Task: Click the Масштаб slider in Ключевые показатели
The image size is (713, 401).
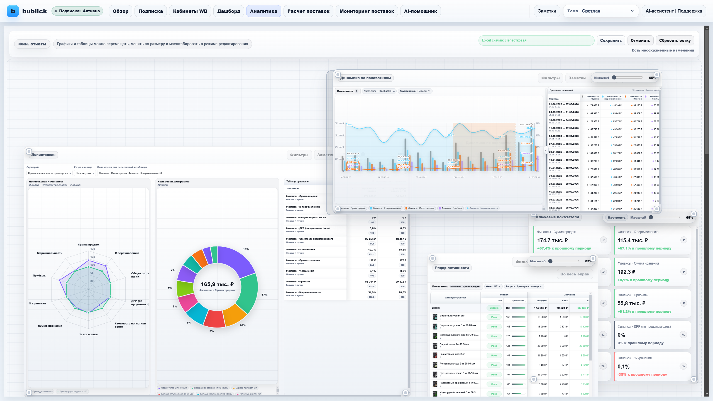Action: [x=665, y=217]
